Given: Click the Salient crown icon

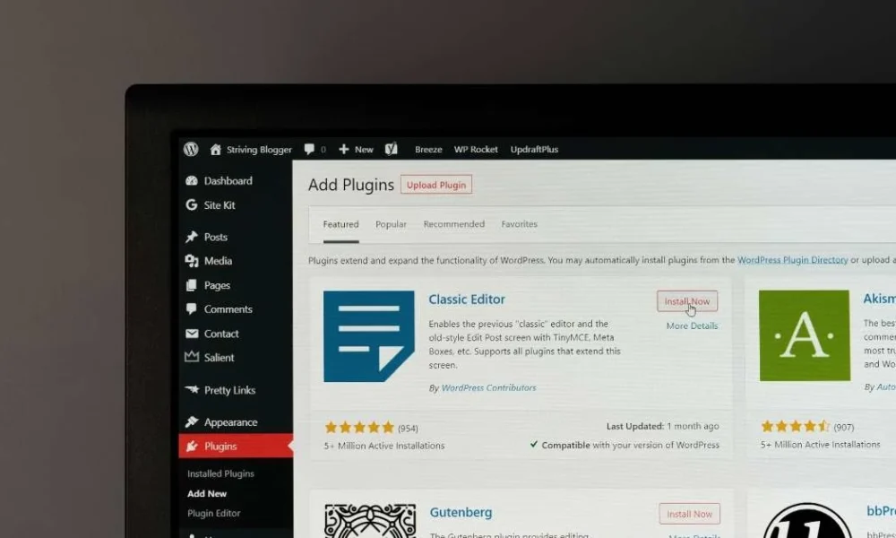Looking at the screenshot, I should pyautogui.click(x=192, y=357).
